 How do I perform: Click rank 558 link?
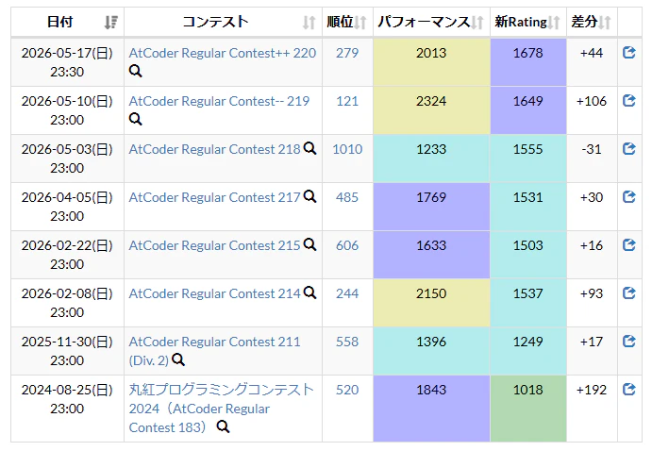(347, 342)
